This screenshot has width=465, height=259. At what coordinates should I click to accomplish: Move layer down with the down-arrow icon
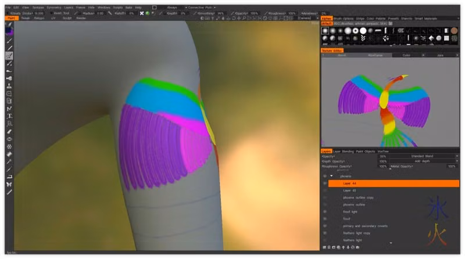[x=348, y=247]
